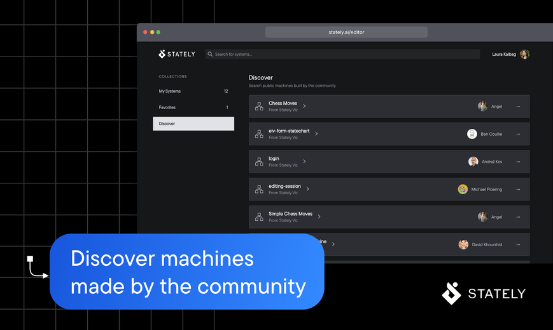
Task: Open the editing-session machine title
Action: 284,186
